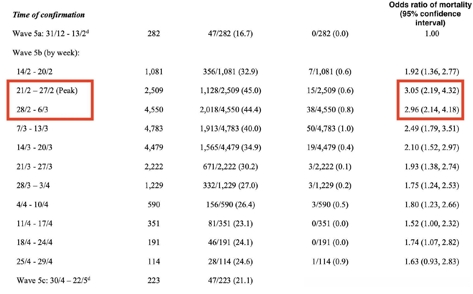Select the '14/2 - 20/2' row label
Image resolution: width=473 pixels, height=294 pixels.
point(35,72)
